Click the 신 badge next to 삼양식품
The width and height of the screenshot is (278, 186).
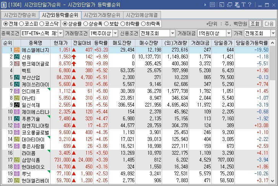pos(17,160)
